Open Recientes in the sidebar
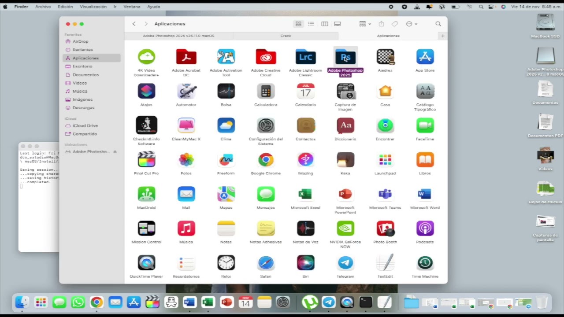 [92, 50]
